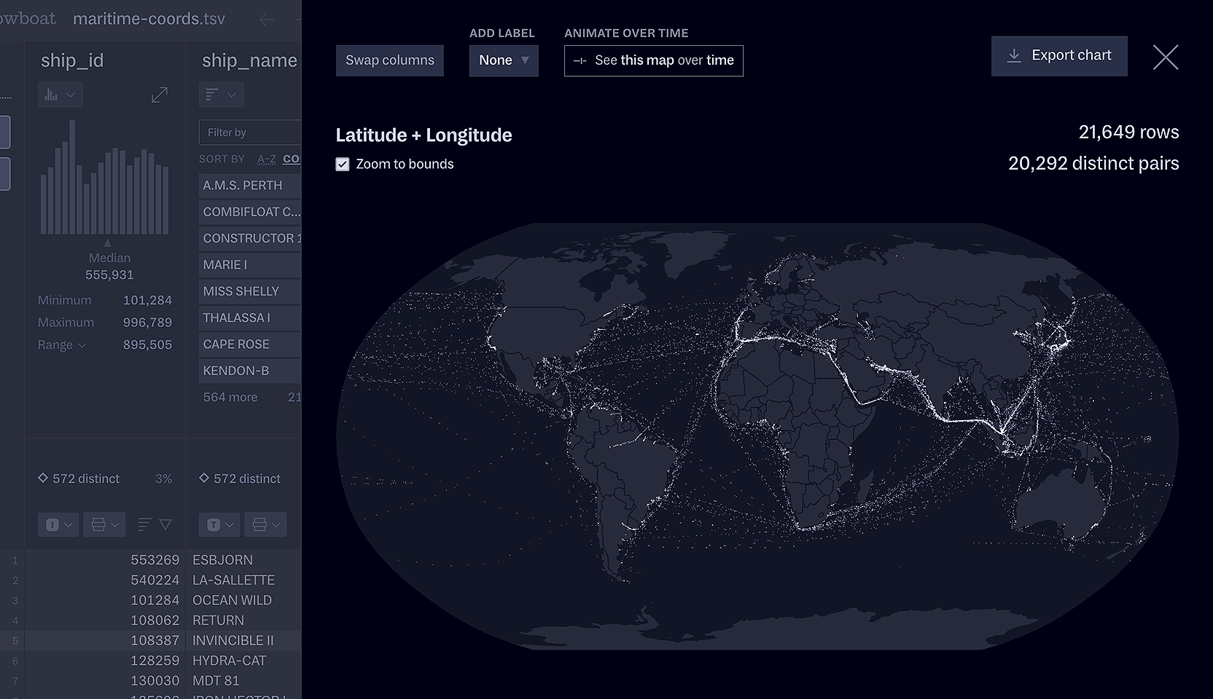This screenshot has width=1213, height=699.
Task: Open the chart type icon on ship_id column
Action: pyautogui.click(x=51, y=95)
